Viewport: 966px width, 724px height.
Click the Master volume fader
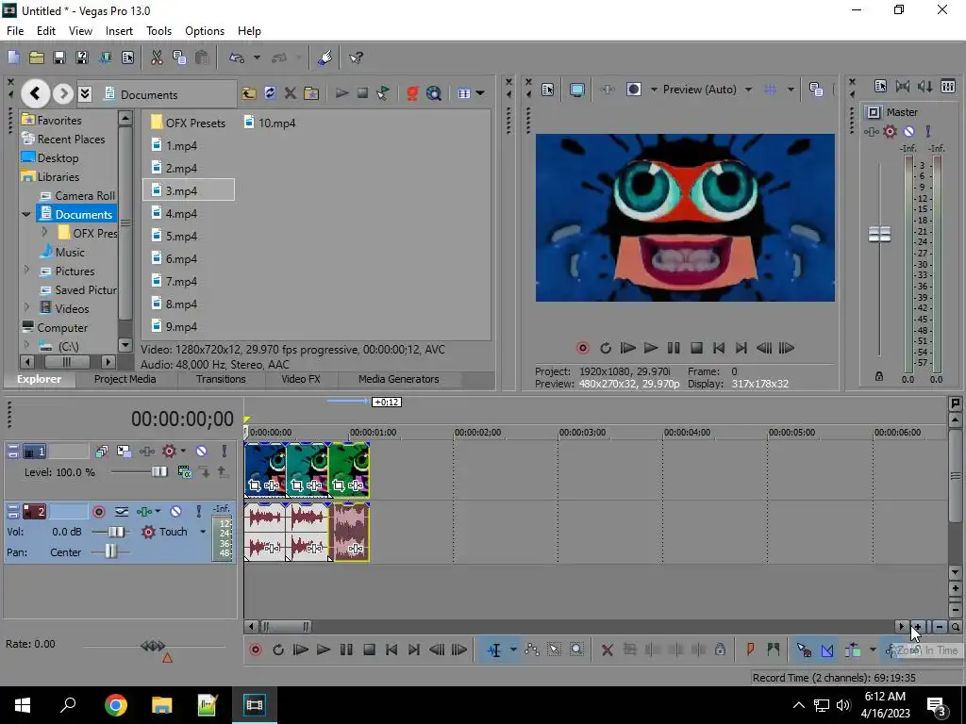click(879, 234)
